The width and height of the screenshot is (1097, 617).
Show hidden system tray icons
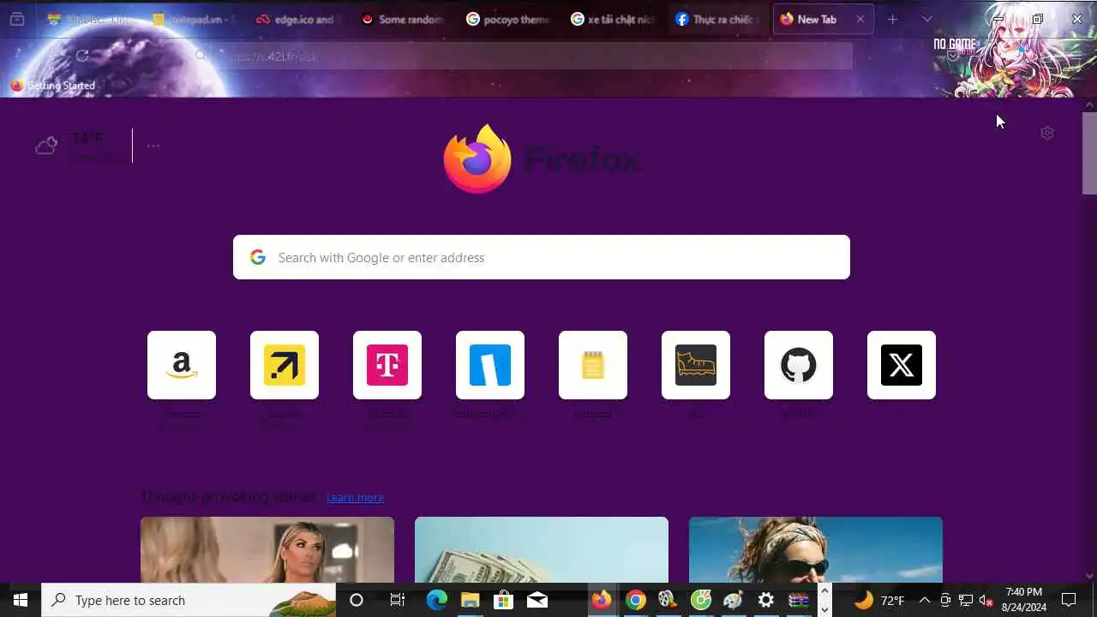point(925,600)
